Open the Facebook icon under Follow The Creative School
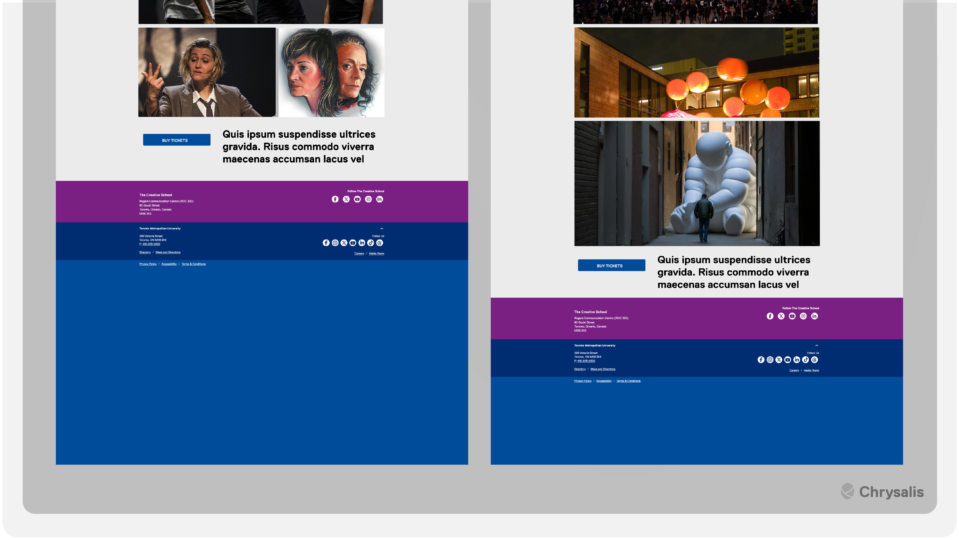Screen dimensions: 959x540 click(x=335, y=199)
